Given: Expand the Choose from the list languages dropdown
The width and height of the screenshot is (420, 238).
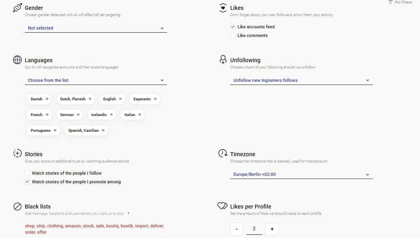Looking at the screenshot, I should pos(96,80).
